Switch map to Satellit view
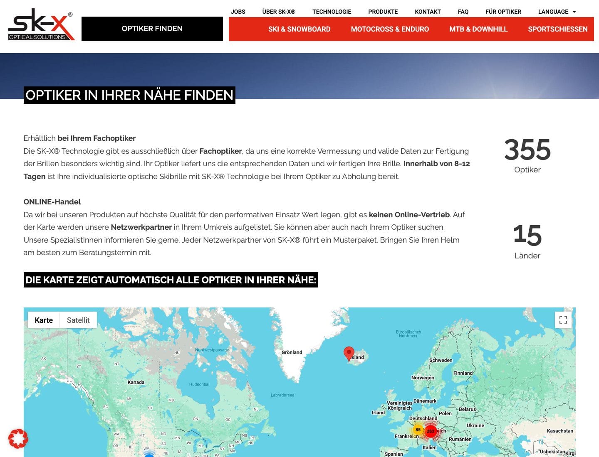 (78, 320)
